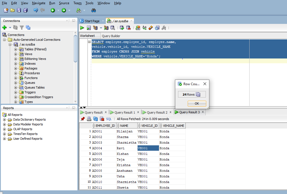Switch to the Query Builder tab

[x=111, y=36]
